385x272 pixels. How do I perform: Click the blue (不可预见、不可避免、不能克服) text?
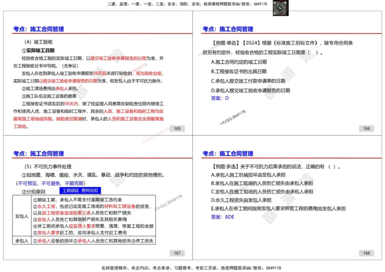tap(51, 183)
